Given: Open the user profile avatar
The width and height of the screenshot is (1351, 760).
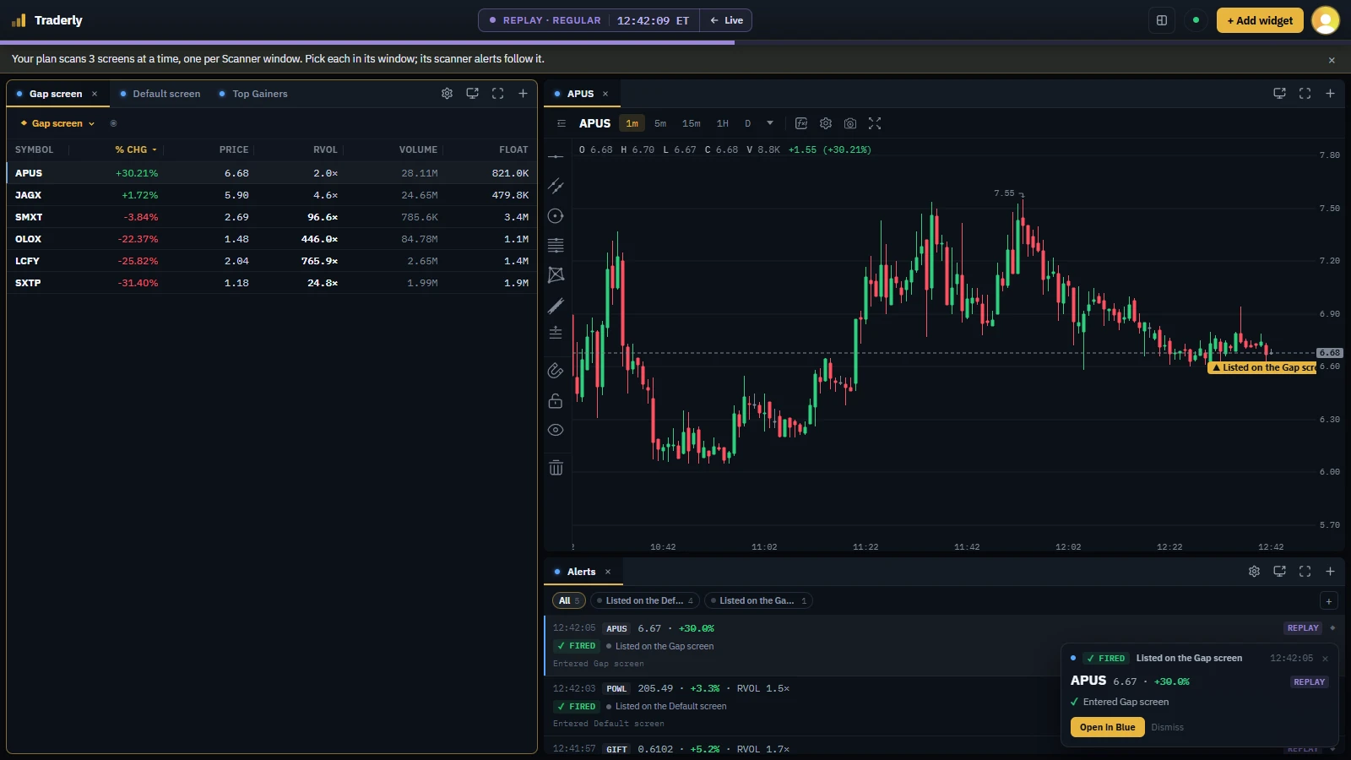Looking at the screenshot, I should tap(1326, 20).
